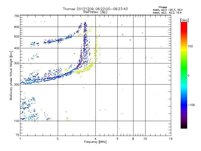Click the 'RwPretec (8p)' subtitle
This screenshot has width=201, height=151.
[95, 12]
